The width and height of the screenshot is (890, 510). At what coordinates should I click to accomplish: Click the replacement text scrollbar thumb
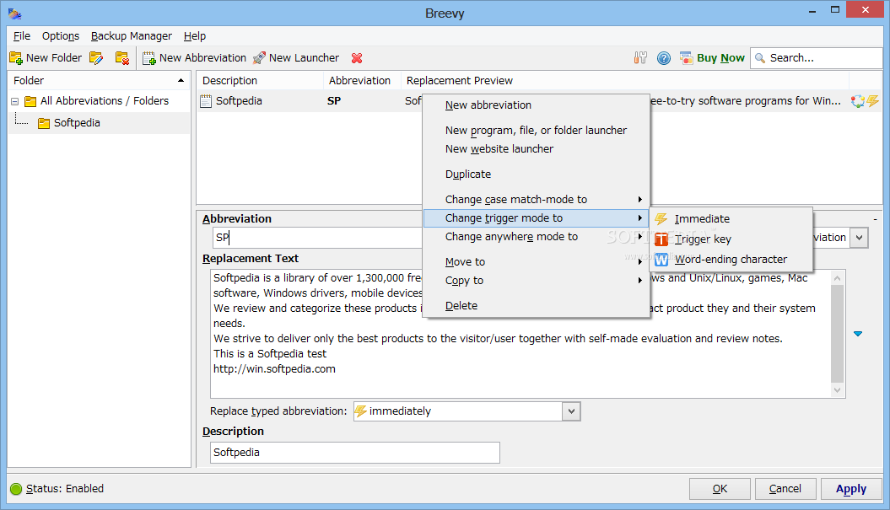pos(837,334)
